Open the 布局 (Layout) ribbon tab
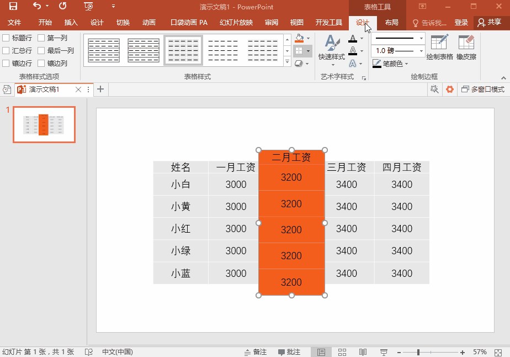The image size is (510, 357). point(391,23)
